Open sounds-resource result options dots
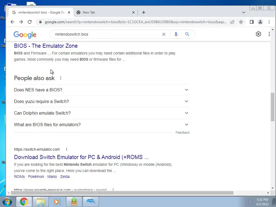 click(113, 189)
